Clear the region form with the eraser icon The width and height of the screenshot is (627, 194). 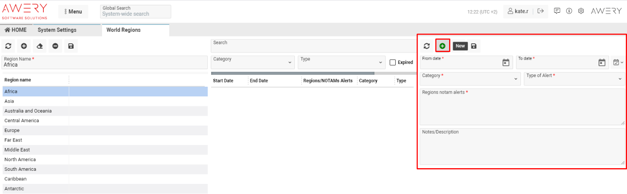pyautogui.click(x=39, y=46)
